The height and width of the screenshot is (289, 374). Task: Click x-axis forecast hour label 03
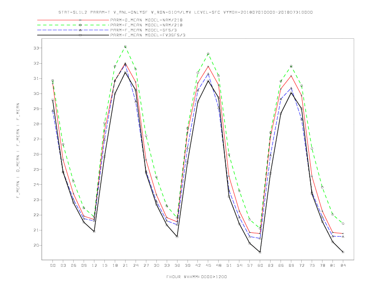pos(63,265)
